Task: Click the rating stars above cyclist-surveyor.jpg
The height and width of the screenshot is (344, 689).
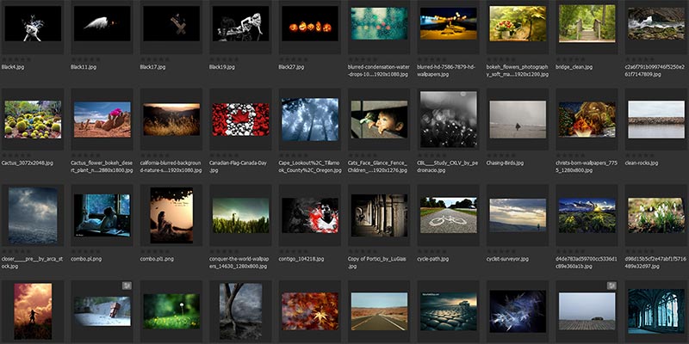Action: tap(501, 251)
